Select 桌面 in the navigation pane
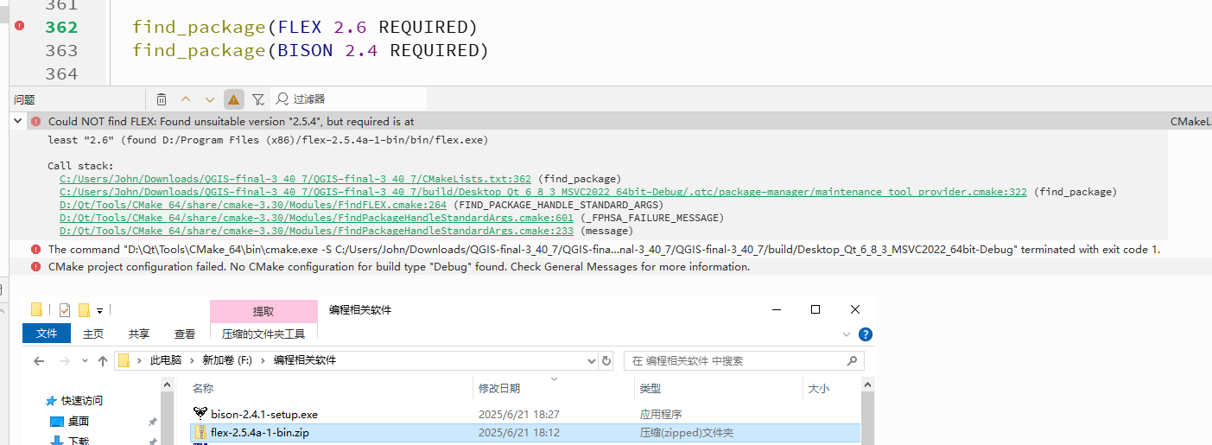This screenshot has width=1212, height=445. (x=79, y=422)
